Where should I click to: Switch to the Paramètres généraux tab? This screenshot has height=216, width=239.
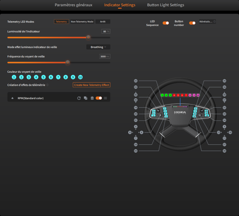coord(73,5)
